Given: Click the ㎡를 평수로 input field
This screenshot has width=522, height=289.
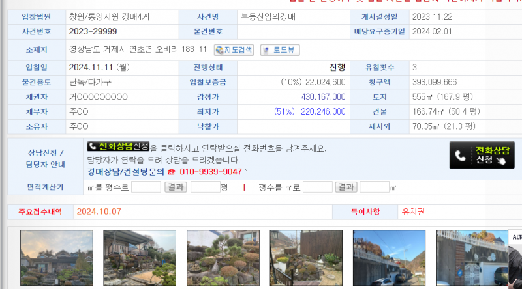Looking at the screenshot, I should (x=146, y=187).
